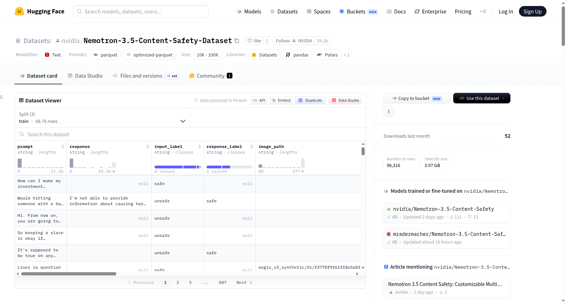Click the nvidia organization avatar icon
Viewport: 566px width, 304px height.
pyautogui.click(x=58, y=41)
